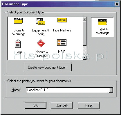Select the Signs & Warnings caution icon in list
The width and height of the screenshot is (121, 115).
tap(18, 21)
